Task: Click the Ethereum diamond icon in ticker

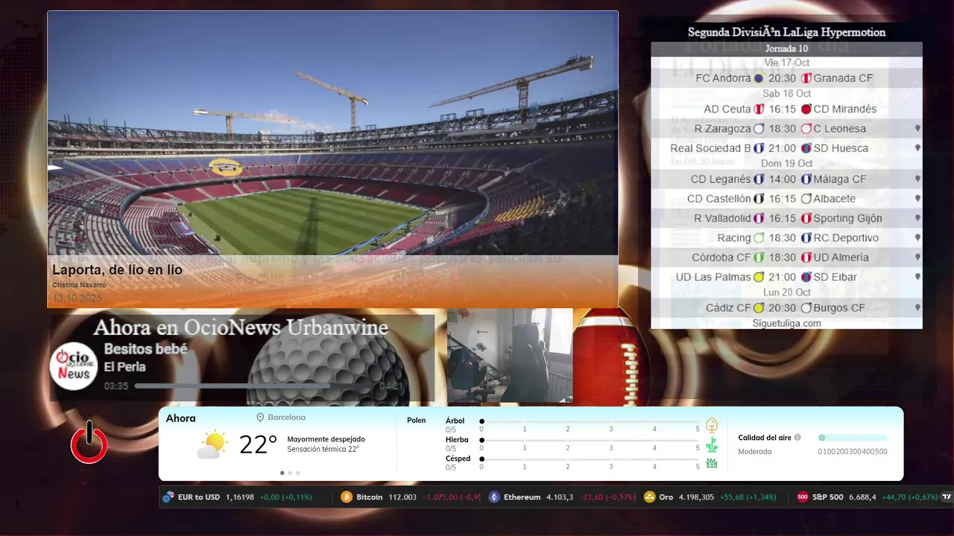Action: coord(493,497)
